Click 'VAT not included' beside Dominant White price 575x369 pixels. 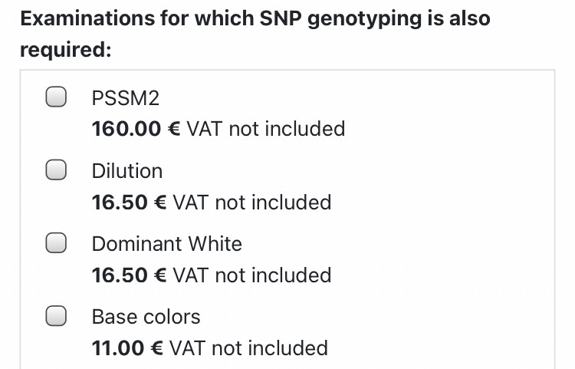252,275
